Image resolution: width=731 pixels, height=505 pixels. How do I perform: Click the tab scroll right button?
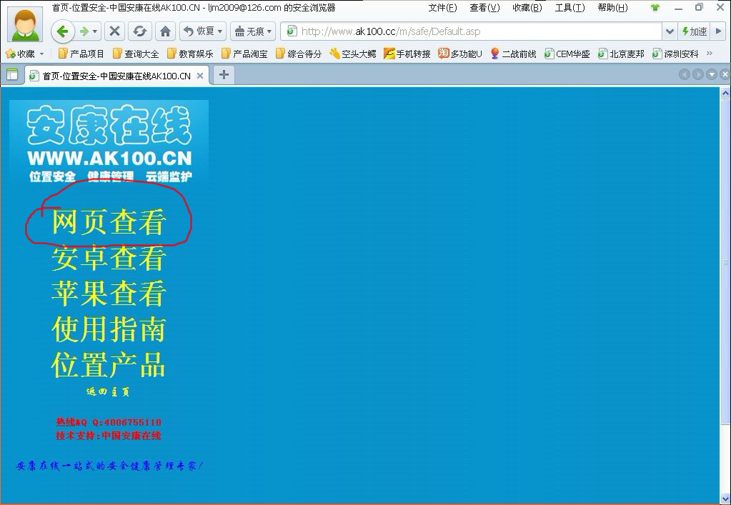click(698, 74)
